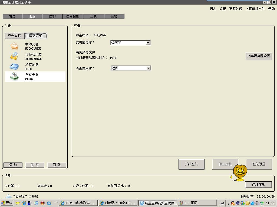This screenshot has width=277, height=207.
Task: Open the 日志 log menu
Action: 213,9
